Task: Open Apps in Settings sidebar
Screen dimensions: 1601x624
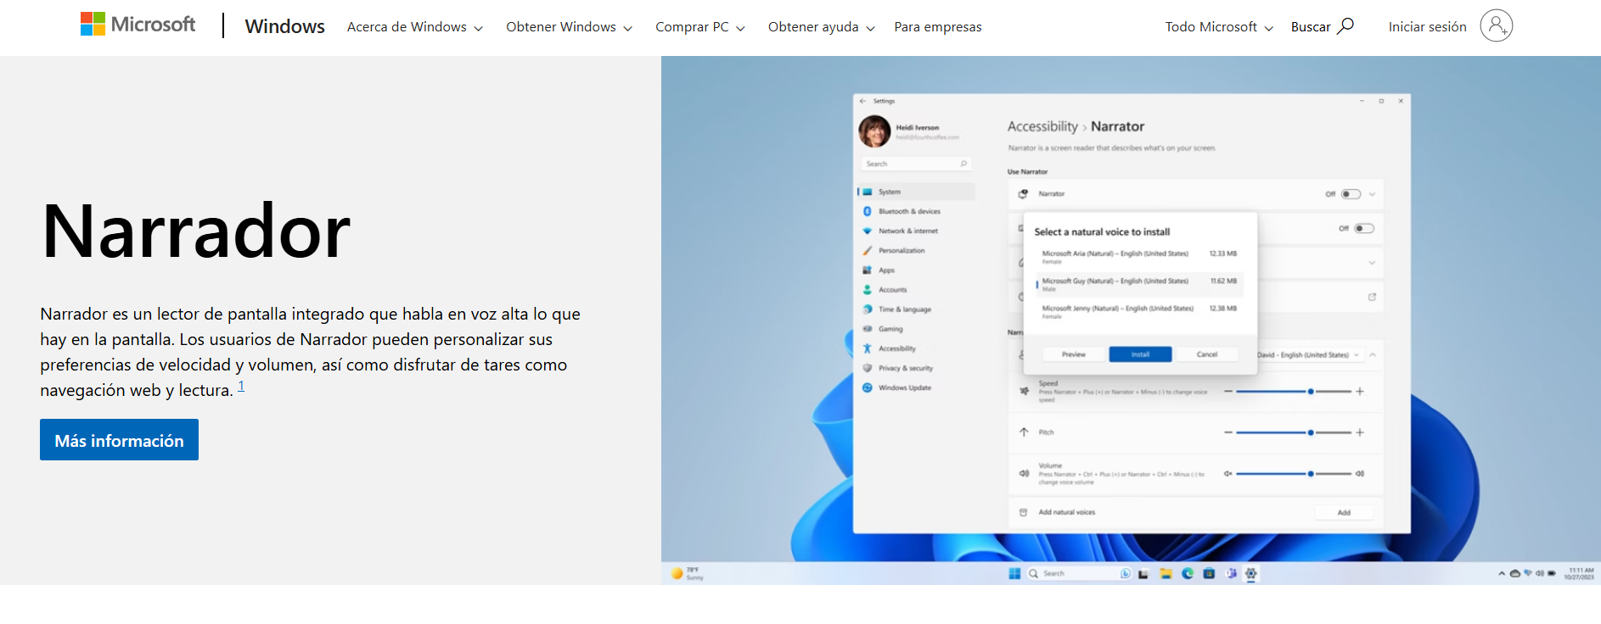Action: click(x=886, y=270)
